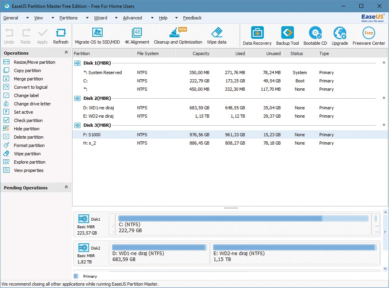This screenshot has width=389, height=288.
Task: Choose Merge partition operation
Action: pos(28,79)
